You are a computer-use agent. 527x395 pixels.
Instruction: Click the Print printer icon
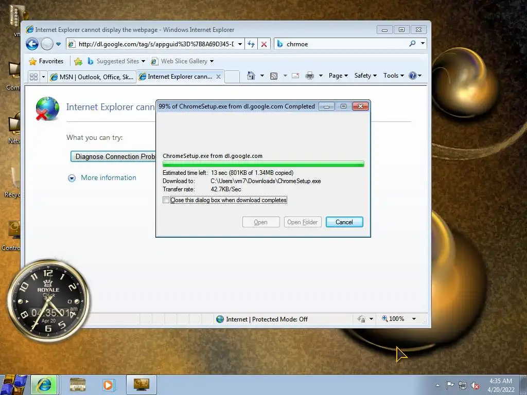(x=309, y=76)
